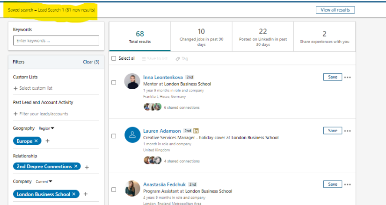Save the lead Anastasiia Fedchuk

point(333,184)
